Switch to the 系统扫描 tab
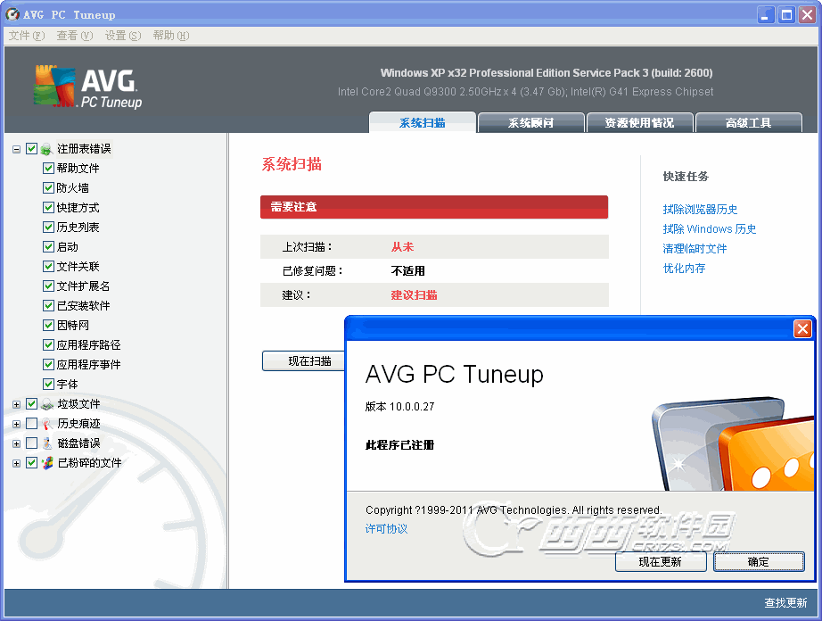Viewport: 822px width, 621px height. (422, 123)
